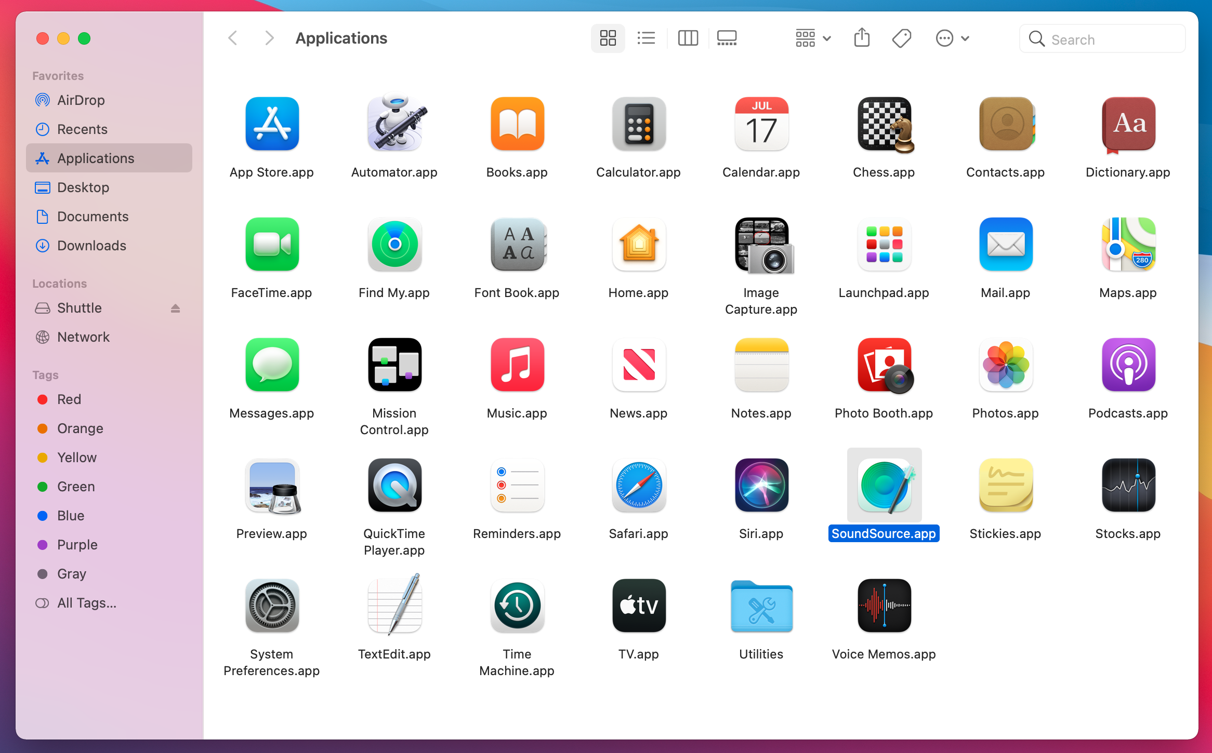Click the Music app icon

[517, 365]
